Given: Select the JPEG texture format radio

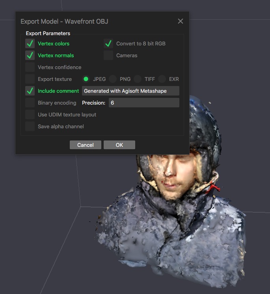Looking at the screenshot, I should (x=86, y=79).
